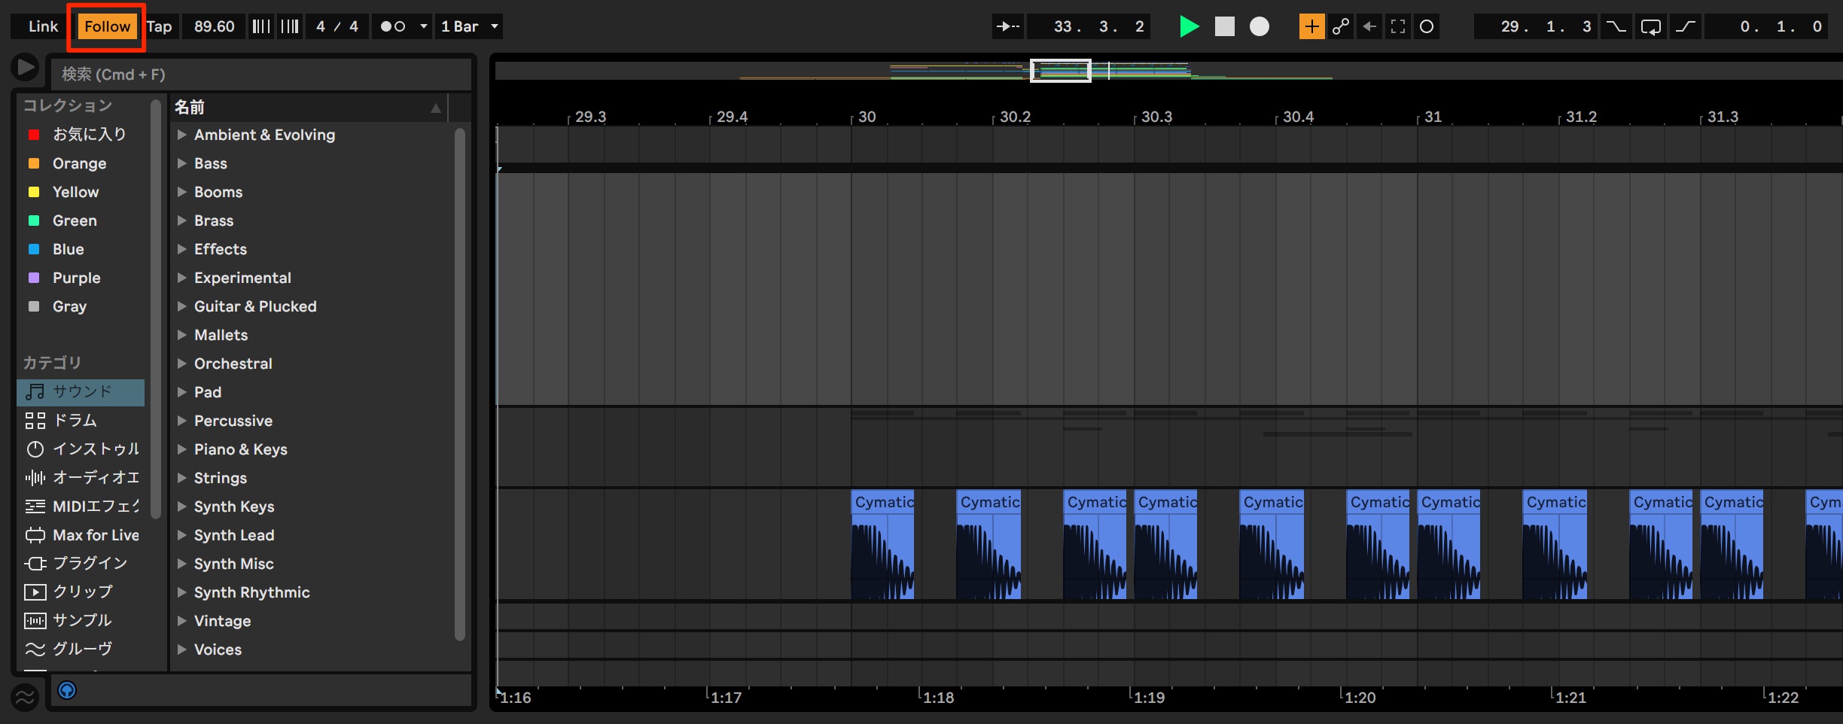Click the Stop transport button
This screenshot has width=1843, height=724.
click(1225, 26)
